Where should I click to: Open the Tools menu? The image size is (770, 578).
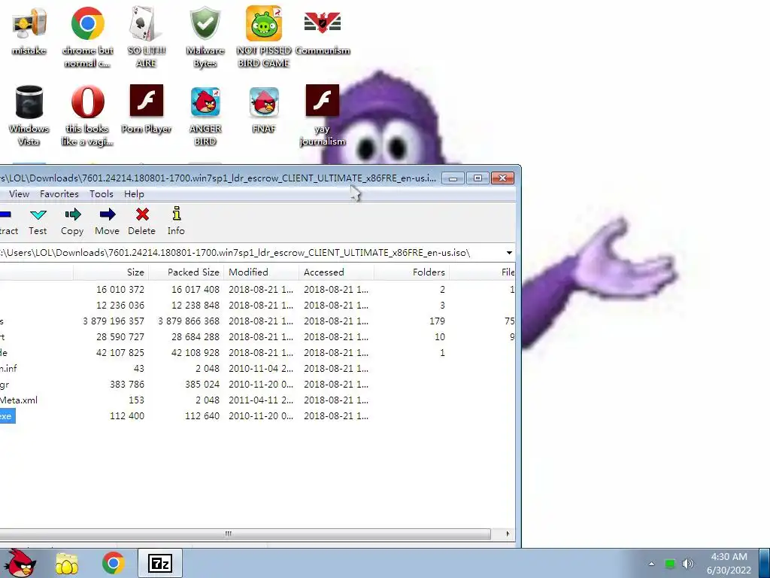(102, 194)
